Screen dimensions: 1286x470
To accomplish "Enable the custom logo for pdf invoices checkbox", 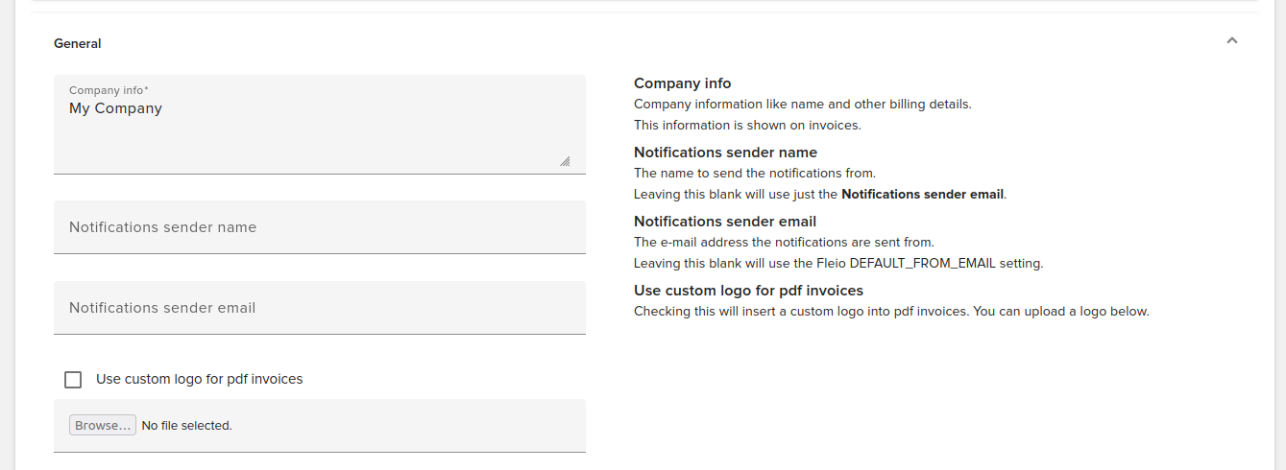I will click(73, 380).
